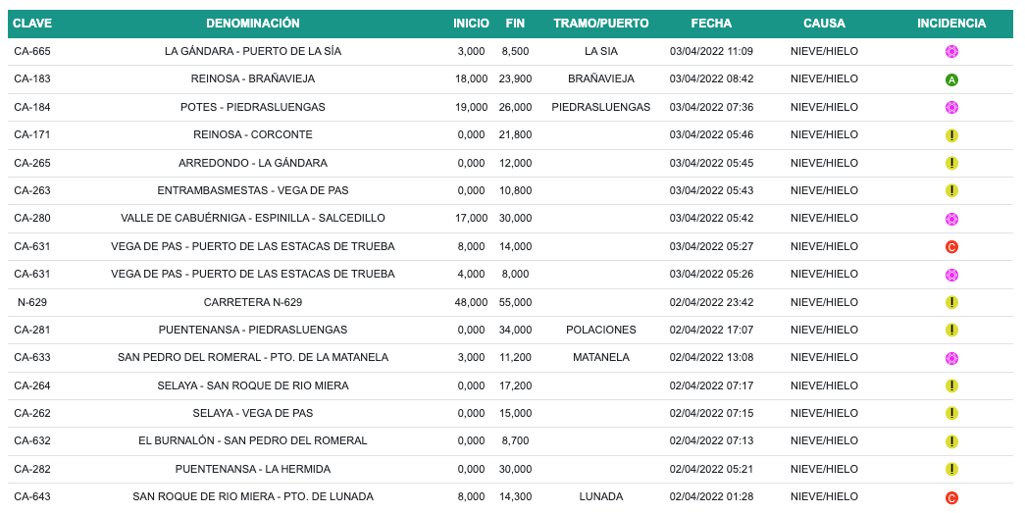Screen dimensions: 1025x513
Task: Click 'SELAYA - VEGA DE PAS' road name
Action: tap(253, 414)
